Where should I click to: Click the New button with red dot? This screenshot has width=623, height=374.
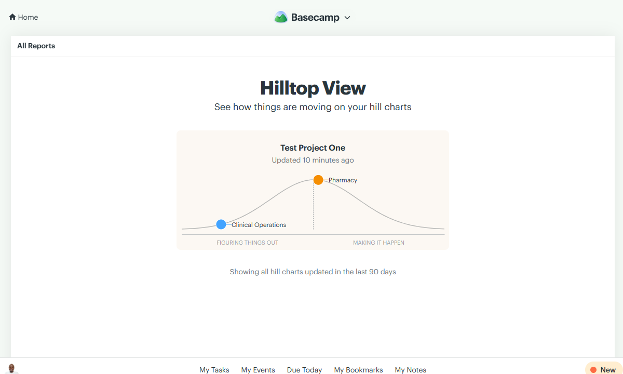coord(604,368)
